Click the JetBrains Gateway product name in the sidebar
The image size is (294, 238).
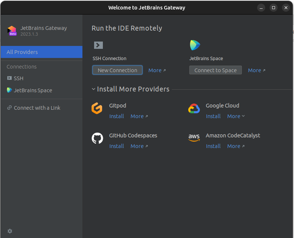pos(44,28)
